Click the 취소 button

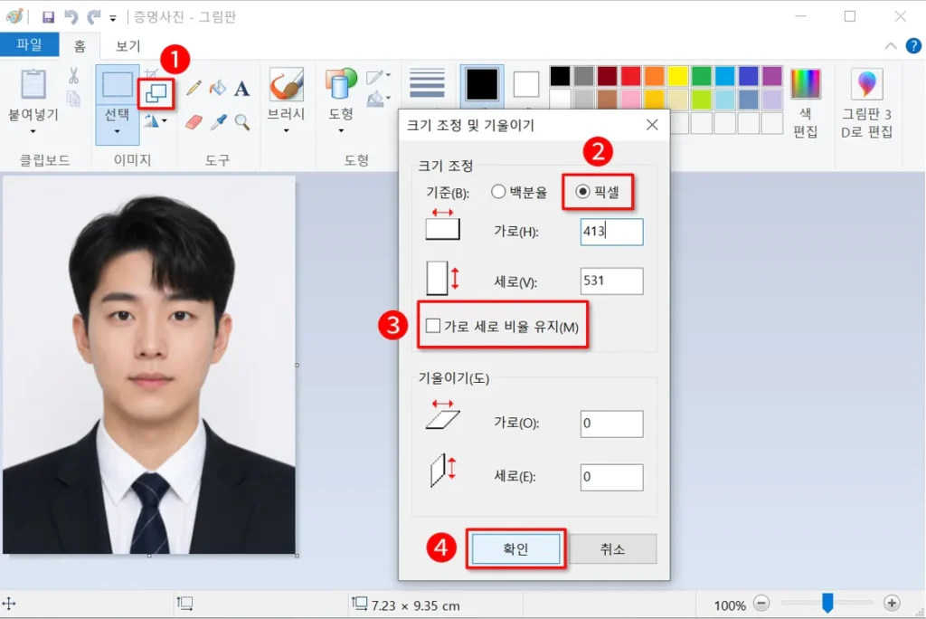pos(612,549)
